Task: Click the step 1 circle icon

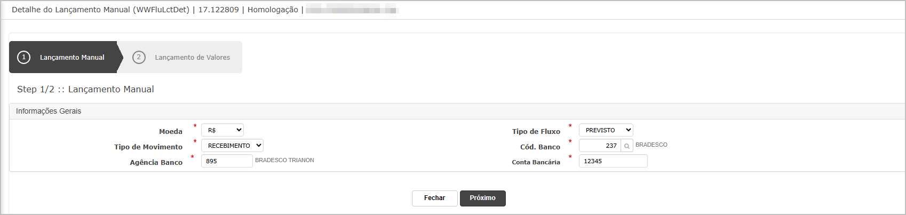Action: 23,57
